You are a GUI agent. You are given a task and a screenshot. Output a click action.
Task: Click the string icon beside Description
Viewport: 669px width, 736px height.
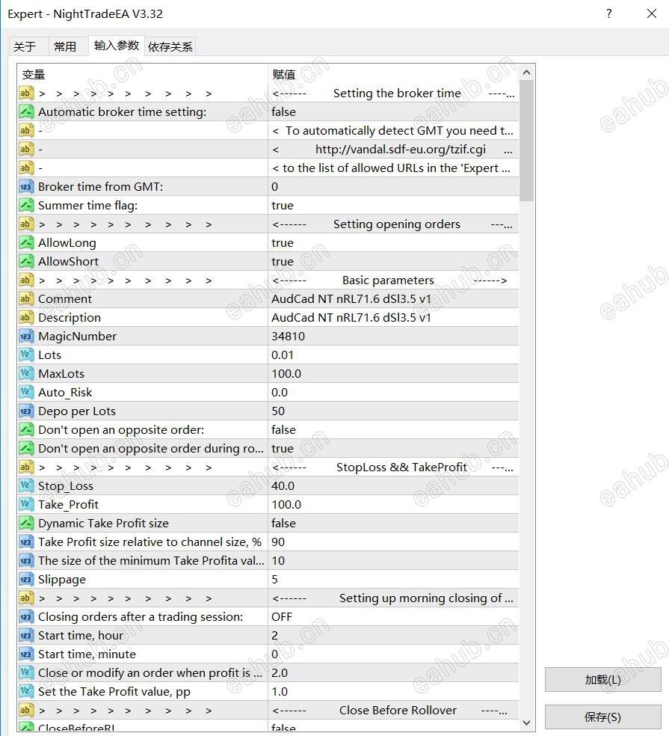26,317
